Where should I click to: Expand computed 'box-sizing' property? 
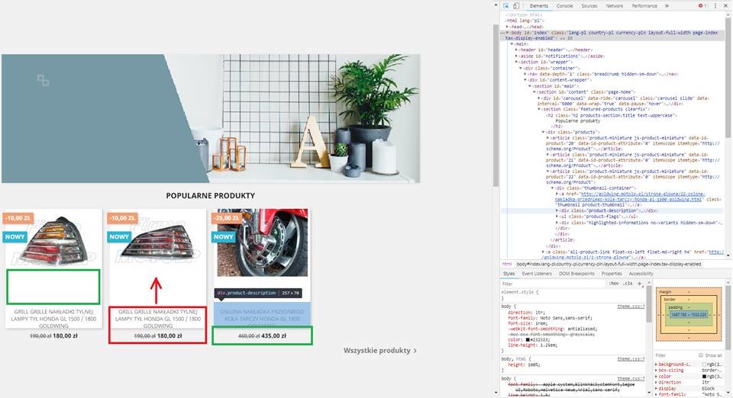(x=656, y=371)
